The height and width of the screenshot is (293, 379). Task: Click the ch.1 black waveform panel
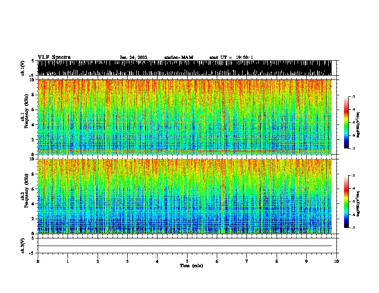click(185, 68)
